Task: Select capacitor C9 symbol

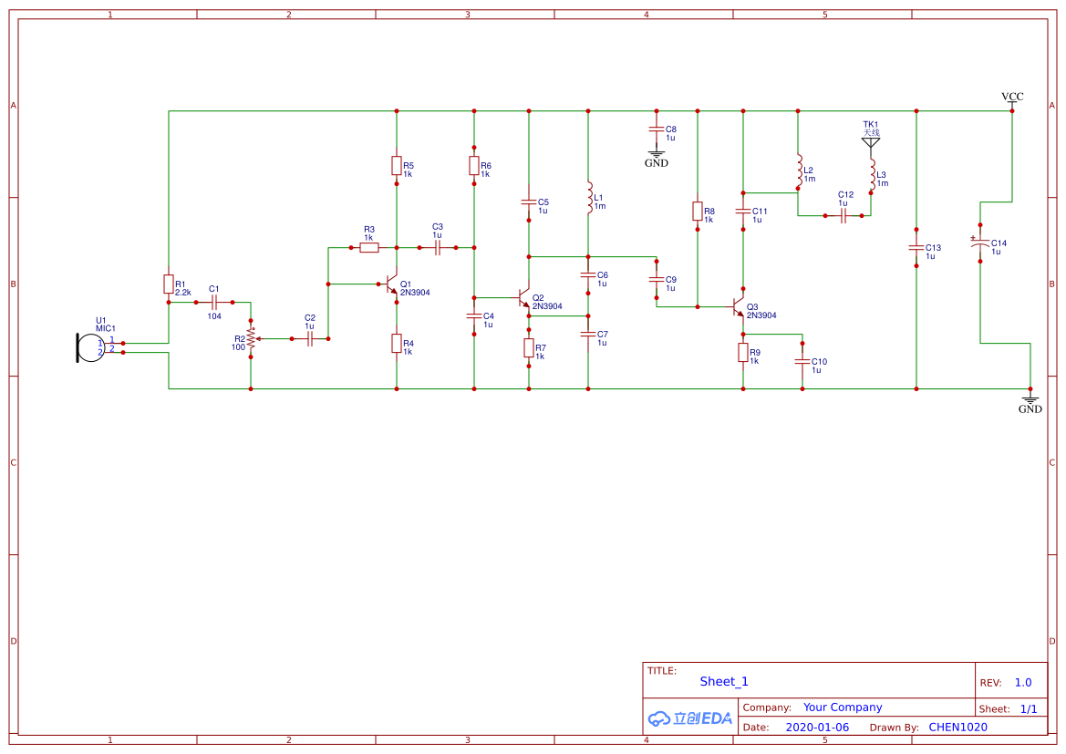Action: click(x=656, y=279)
